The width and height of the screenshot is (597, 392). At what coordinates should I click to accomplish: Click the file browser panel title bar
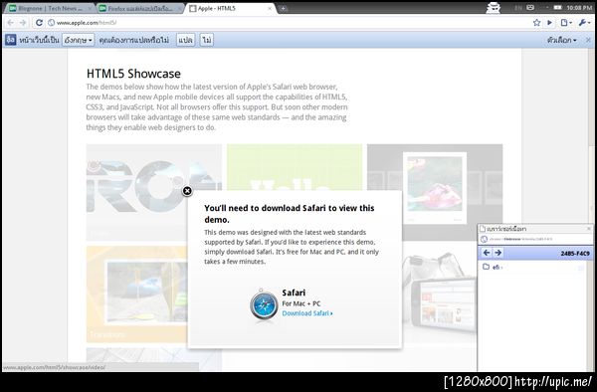click(x=535, y=229)
